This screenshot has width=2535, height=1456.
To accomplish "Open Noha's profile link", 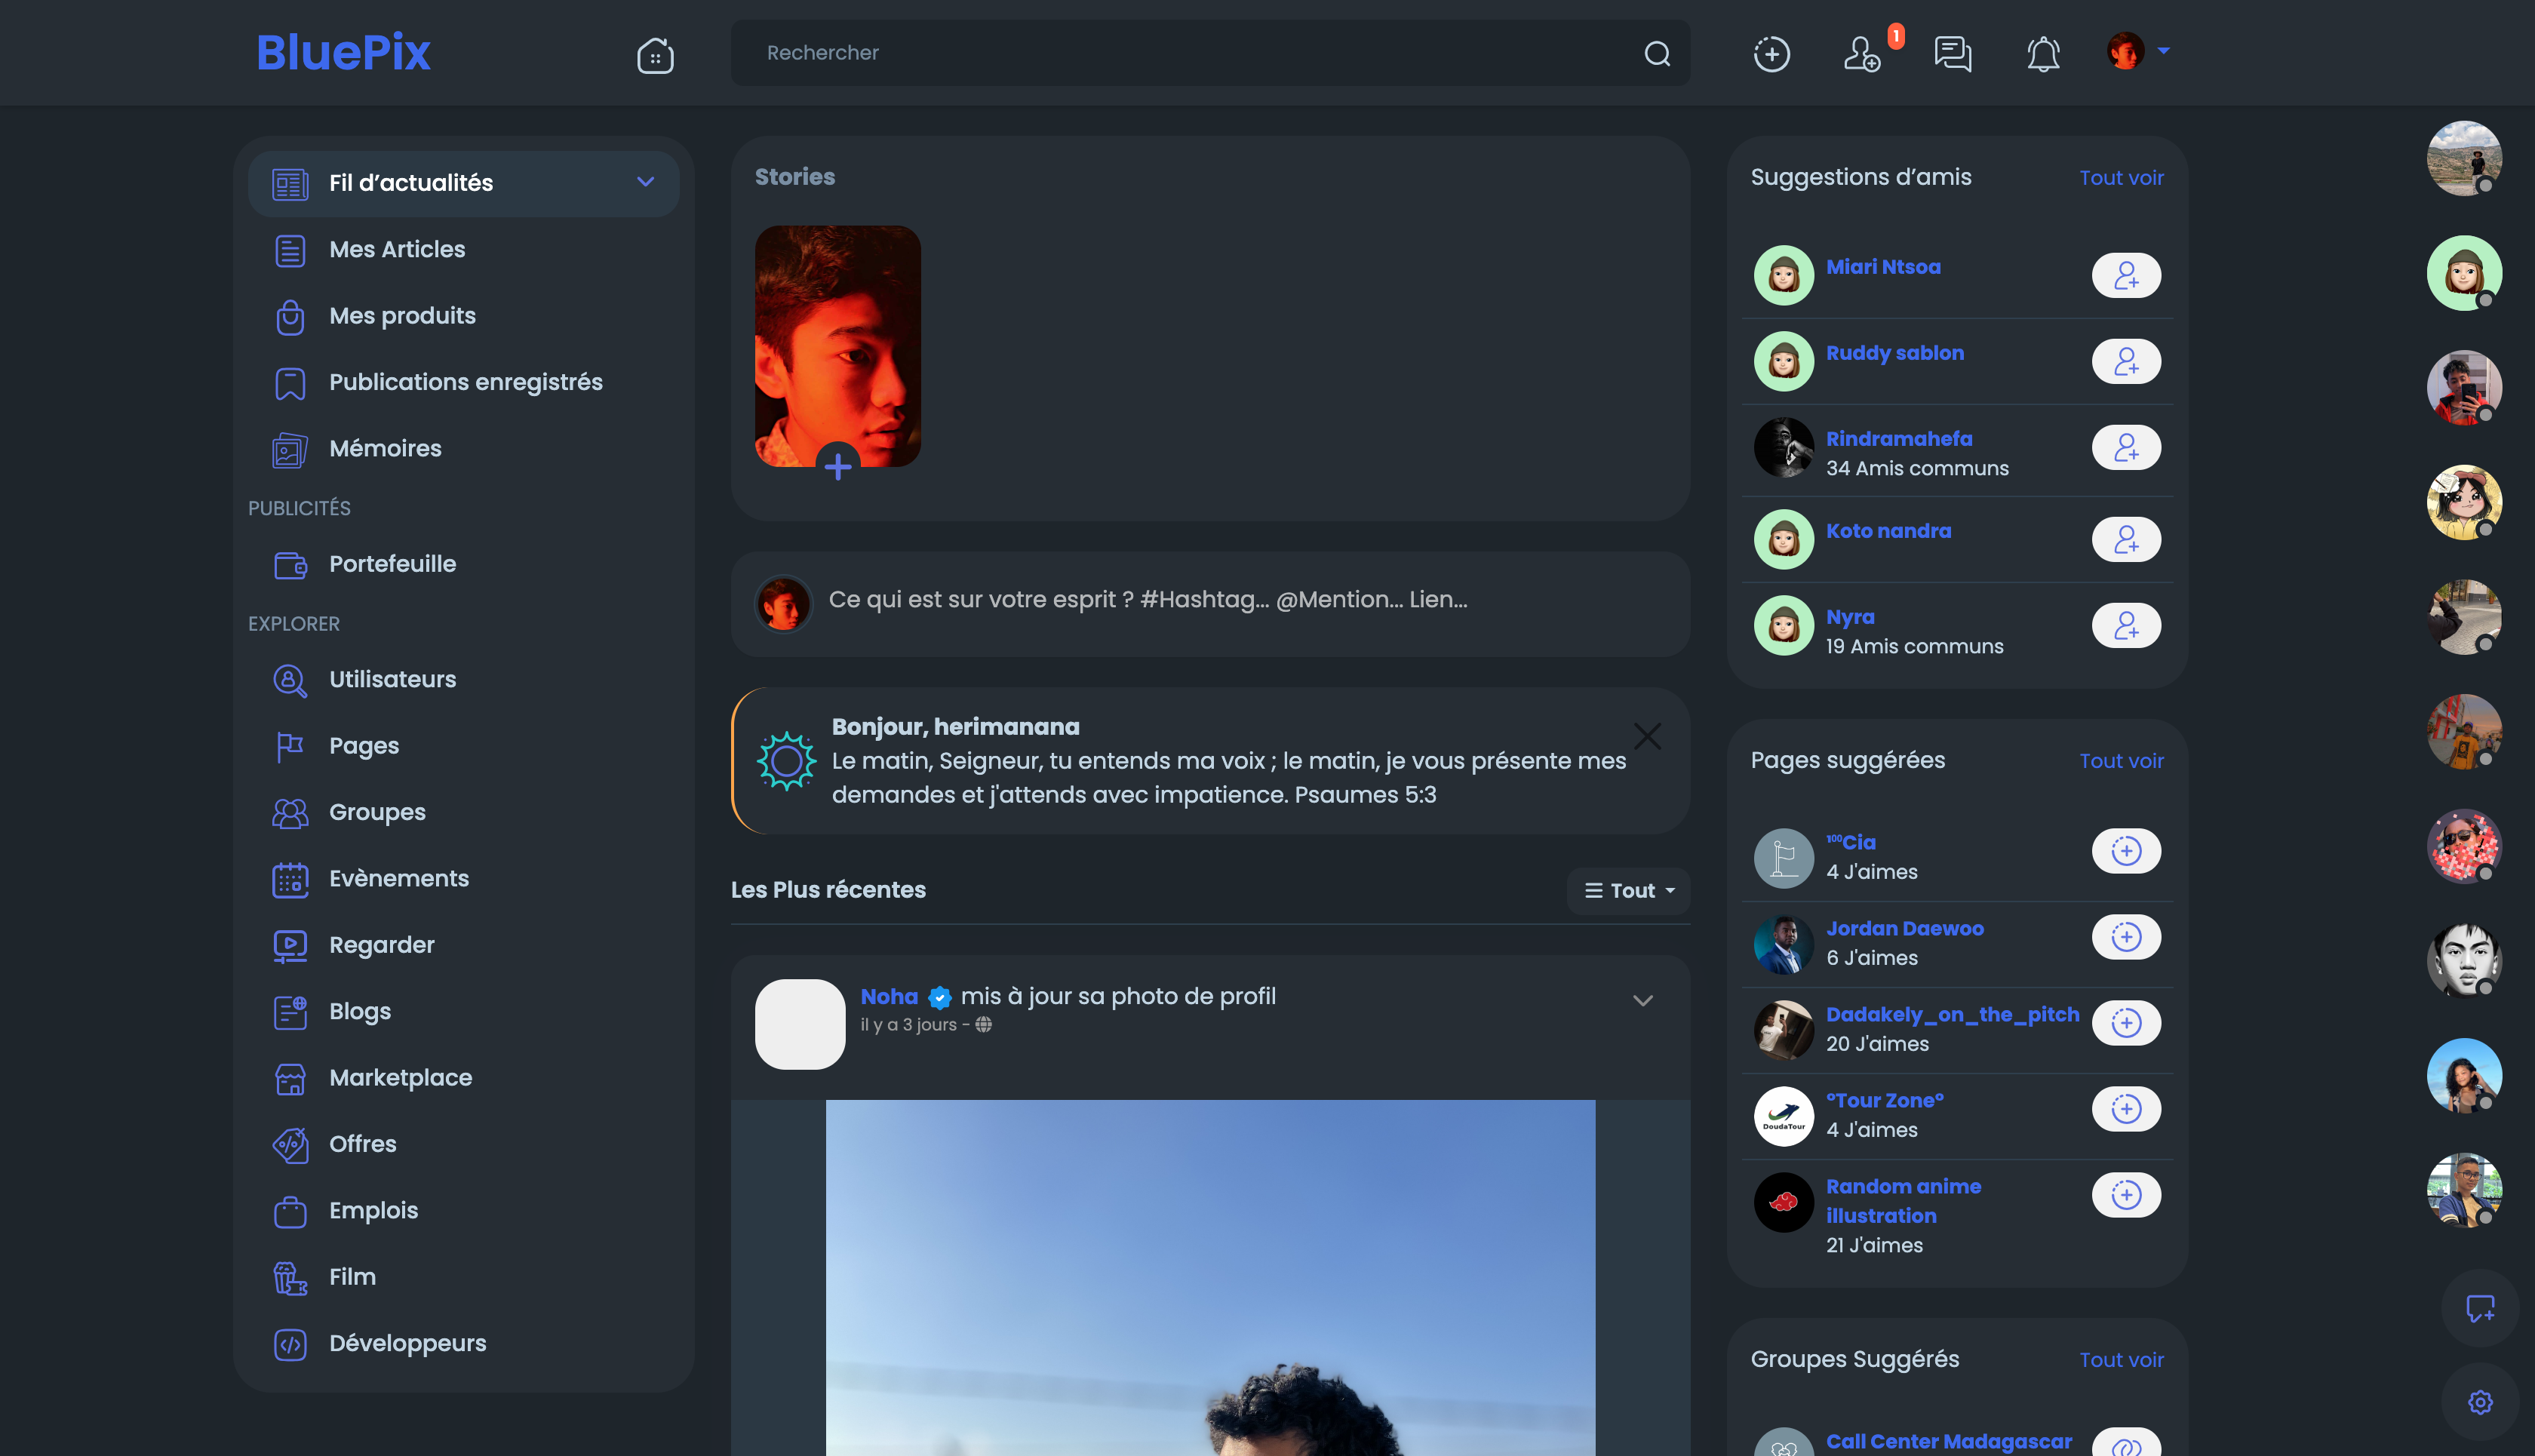I will click(889, 996).
